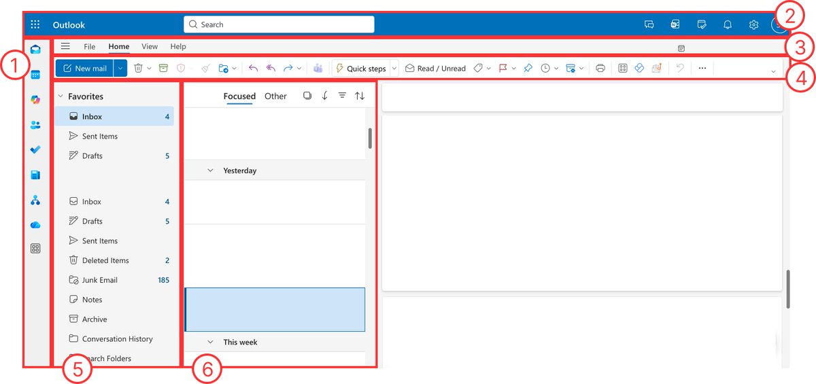The height and width of the screenshot is (384, 816).
Task: Click inside the Search box
Action: click(x=279, y=24)
